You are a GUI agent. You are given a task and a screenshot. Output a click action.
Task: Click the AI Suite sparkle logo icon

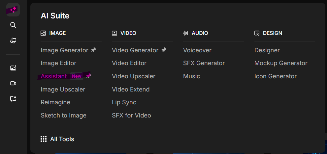coord(13,10)
